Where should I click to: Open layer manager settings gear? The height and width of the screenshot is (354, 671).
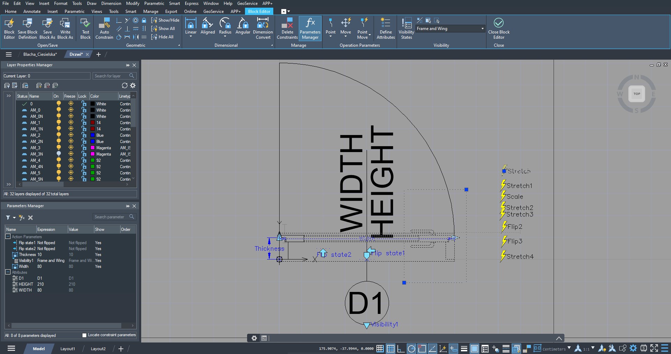133,85
